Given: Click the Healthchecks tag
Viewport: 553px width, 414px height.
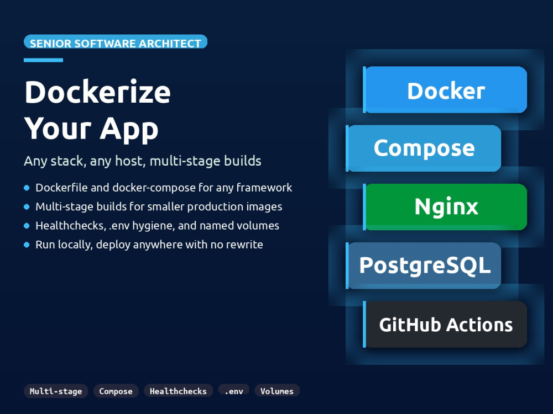Looking at the screenshot, I should tap(178, 391).
